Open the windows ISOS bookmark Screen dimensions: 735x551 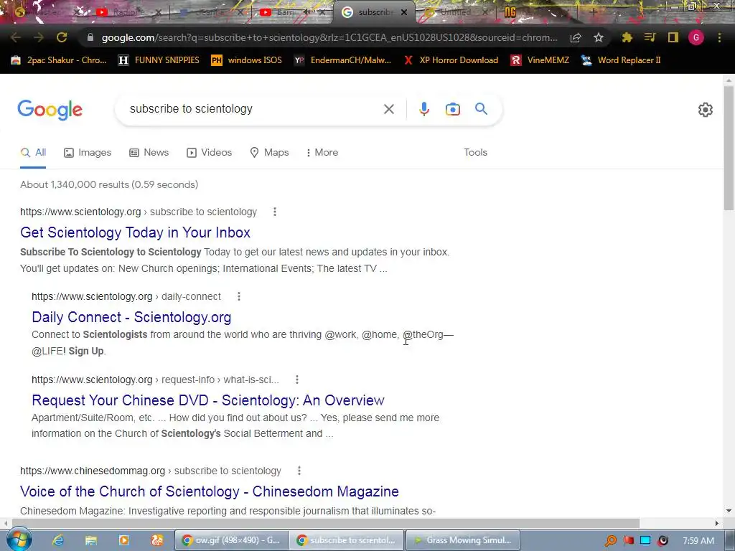click(x=247, y=60)
